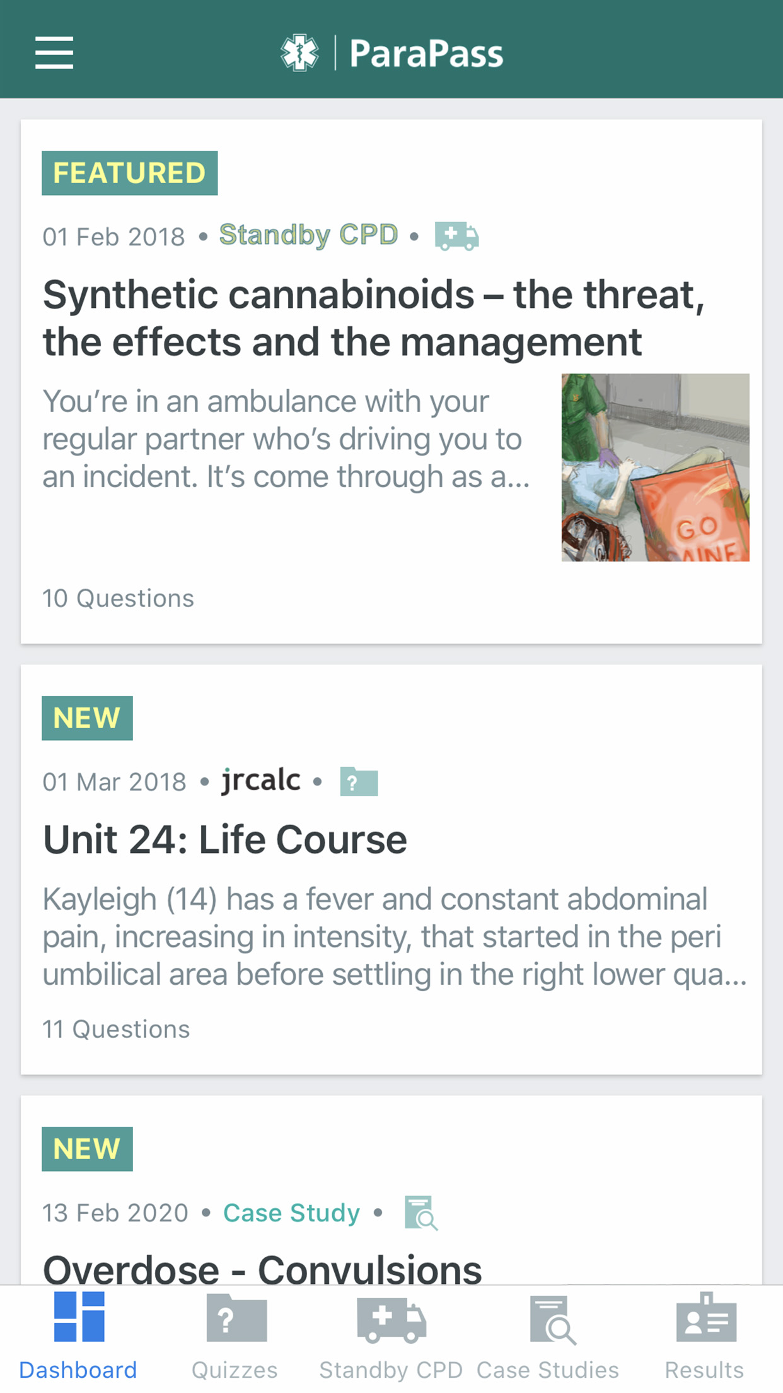Click the case study magnifier icon

point(420,1213)
